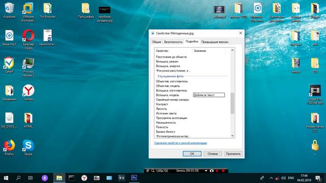The image size is (326, 183).
Task: Select the Расстояние до объекта row
Action: pos(193,57)
